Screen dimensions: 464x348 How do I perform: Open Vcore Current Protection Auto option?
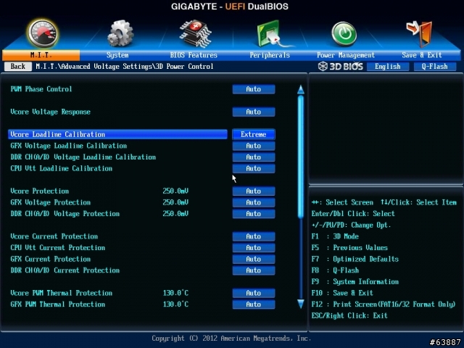click(254, 236)
